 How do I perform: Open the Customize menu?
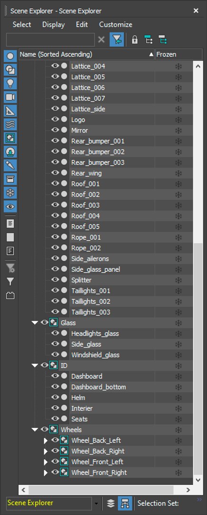(x=116, y=25)
